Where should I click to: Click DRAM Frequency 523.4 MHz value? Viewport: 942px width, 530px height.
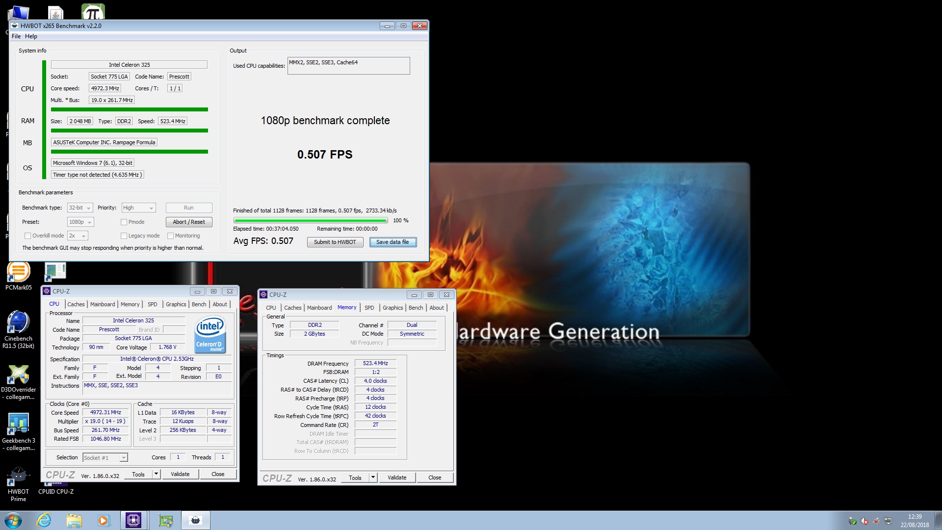tap(375, 364)
